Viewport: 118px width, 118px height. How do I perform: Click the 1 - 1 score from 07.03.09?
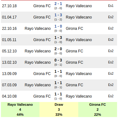click(x=58, y=83)
